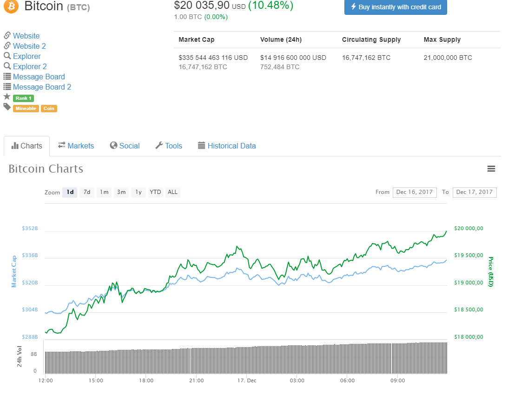The width and height of the screenshot is (508, 393).
Task: Open the Website 2 link
Action: click(29, 46)
